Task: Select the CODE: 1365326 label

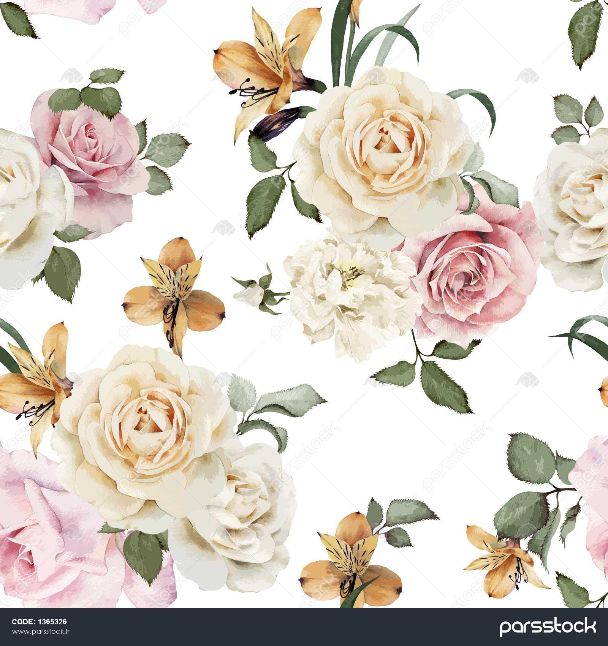Action: click(x=40, y=622)
